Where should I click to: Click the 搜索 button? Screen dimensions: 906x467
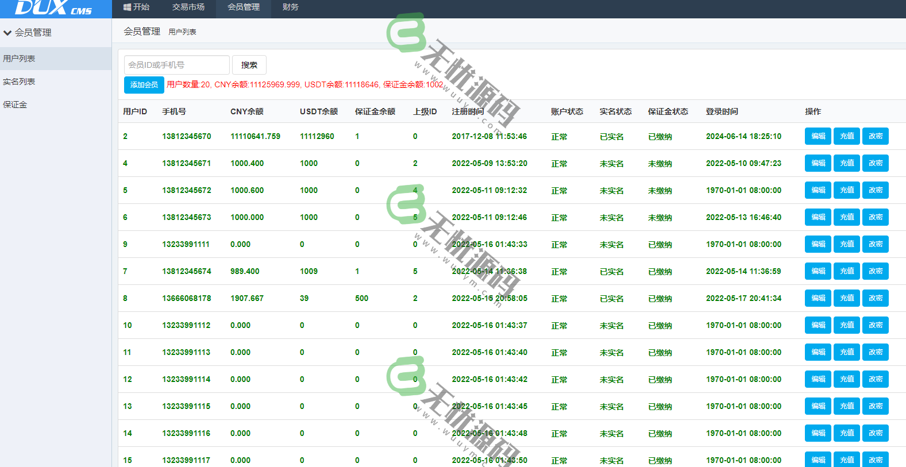pyautogui.click(x=249, y=65)
